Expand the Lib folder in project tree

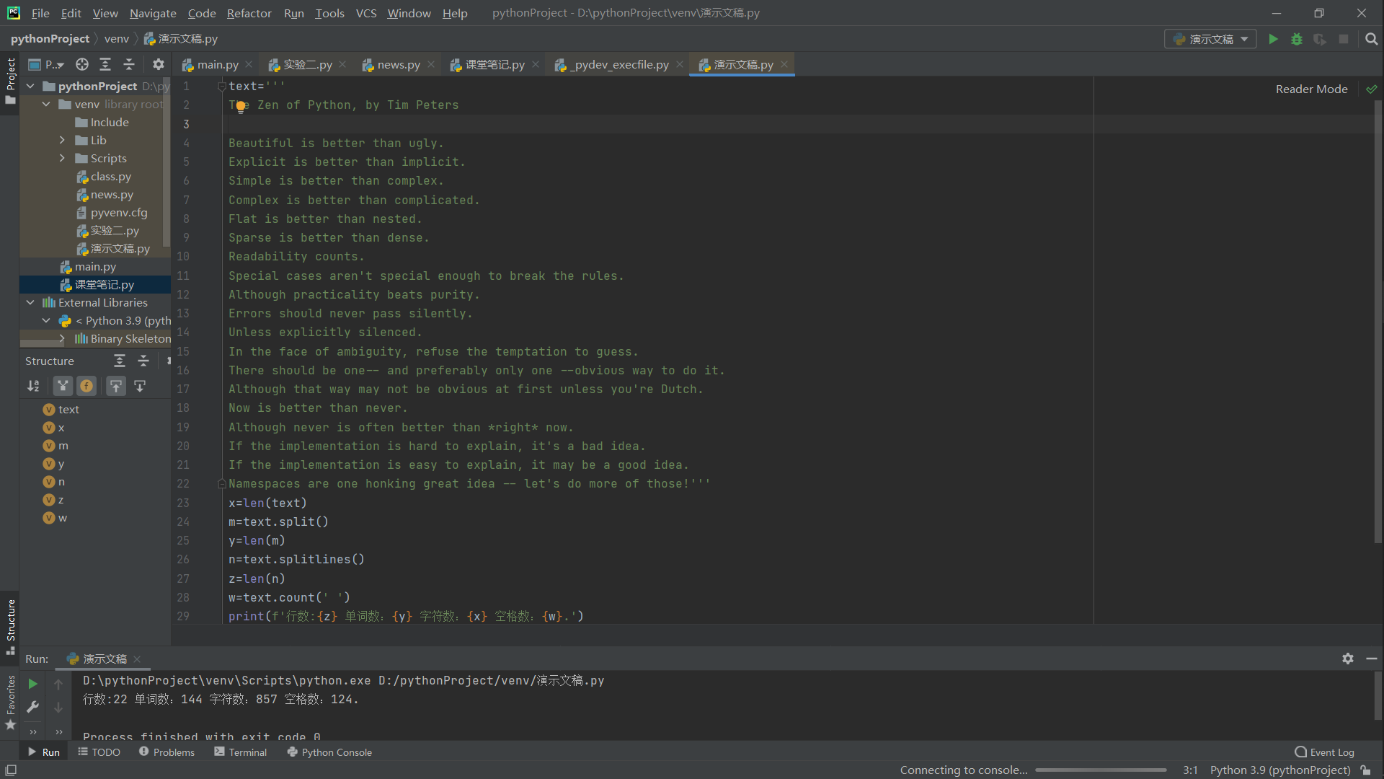point(62,140)
